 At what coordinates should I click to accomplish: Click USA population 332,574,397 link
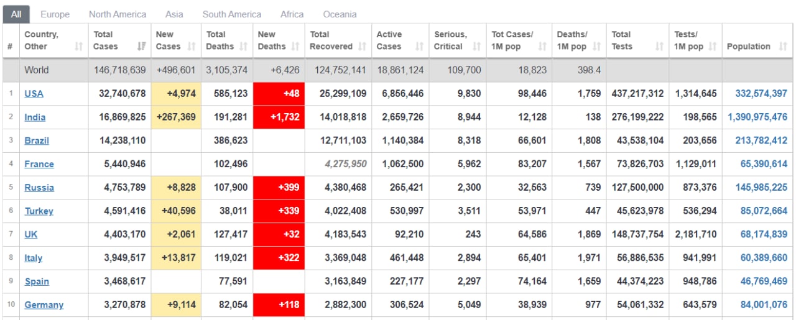[761, 94]
